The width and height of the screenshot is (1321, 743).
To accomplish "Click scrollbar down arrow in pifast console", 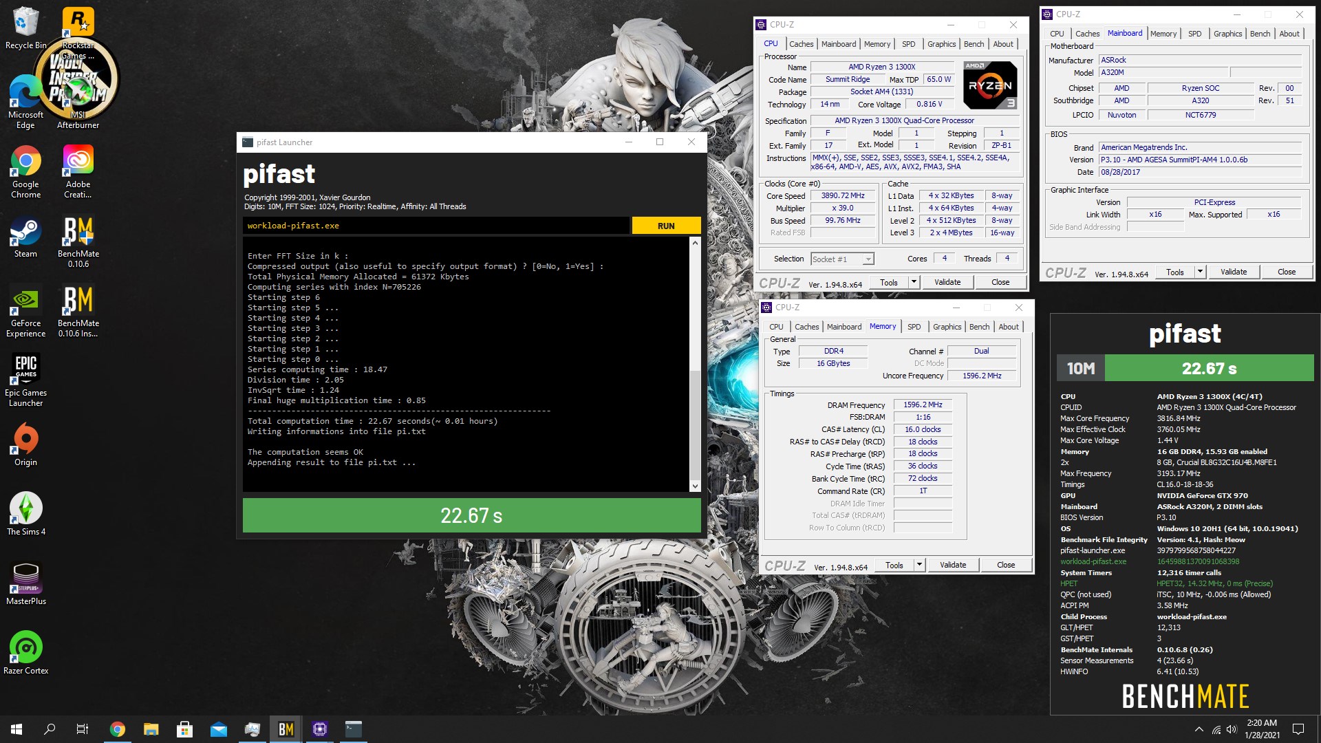I will (695, 486).
